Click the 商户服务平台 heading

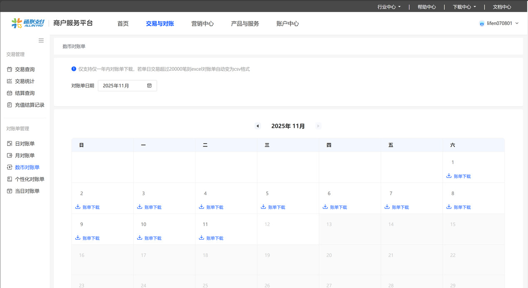[73, 23]
